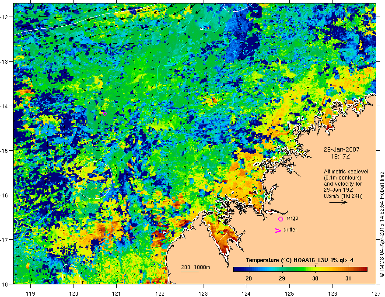The height and width of the screenshot is (297, 385).
Task: Click the magenta drifter legend marker
Action: click(x=278, y=231)
